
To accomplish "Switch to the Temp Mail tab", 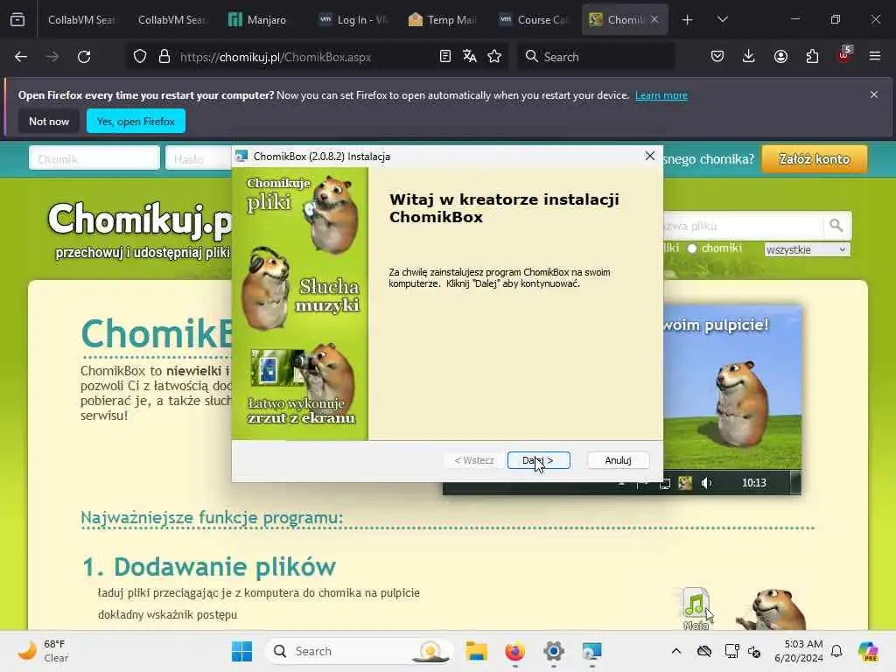I will click(444, 19).
